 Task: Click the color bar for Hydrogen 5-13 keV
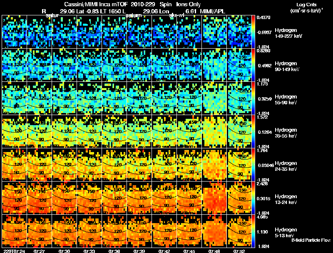253,231
